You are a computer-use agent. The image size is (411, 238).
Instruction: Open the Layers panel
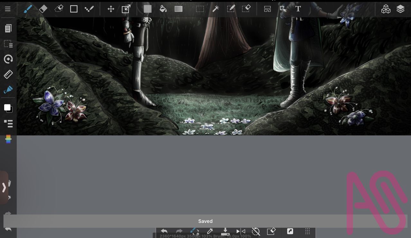400,9
